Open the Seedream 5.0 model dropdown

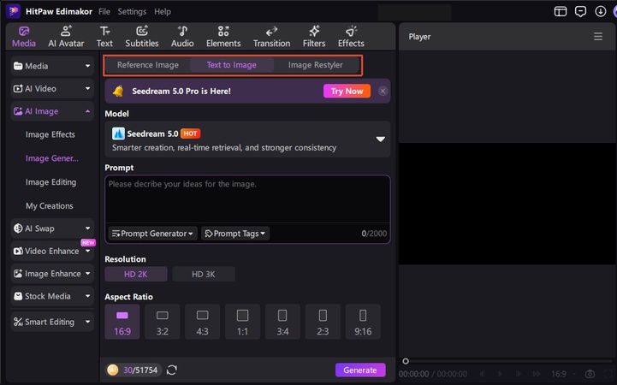click(247, 139)
